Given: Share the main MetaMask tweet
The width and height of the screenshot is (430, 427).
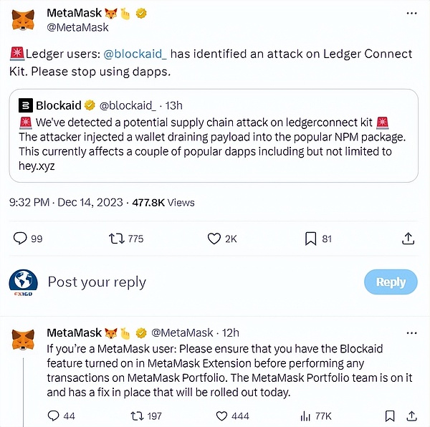Looking at the screenshot, I should tap(408, 239).
